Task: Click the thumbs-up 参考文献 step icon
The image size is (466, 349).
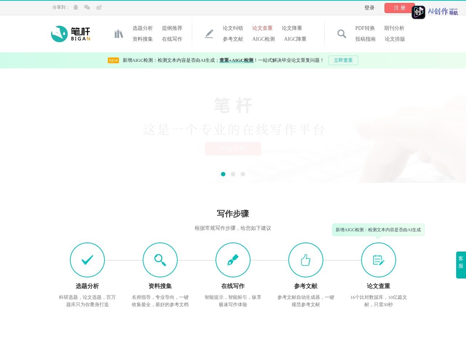Action: point(306,260)
